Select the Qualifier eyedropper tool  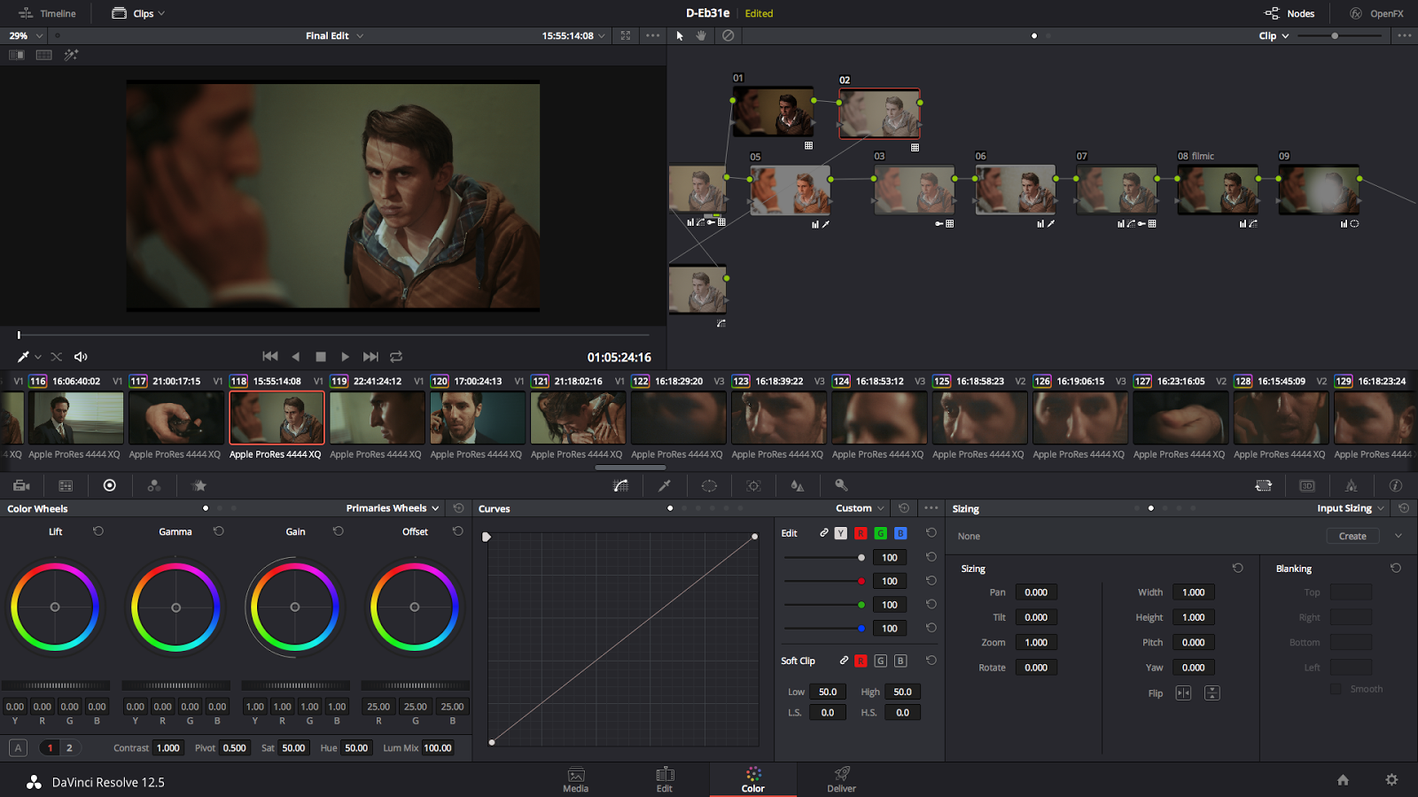coord(664,485)
